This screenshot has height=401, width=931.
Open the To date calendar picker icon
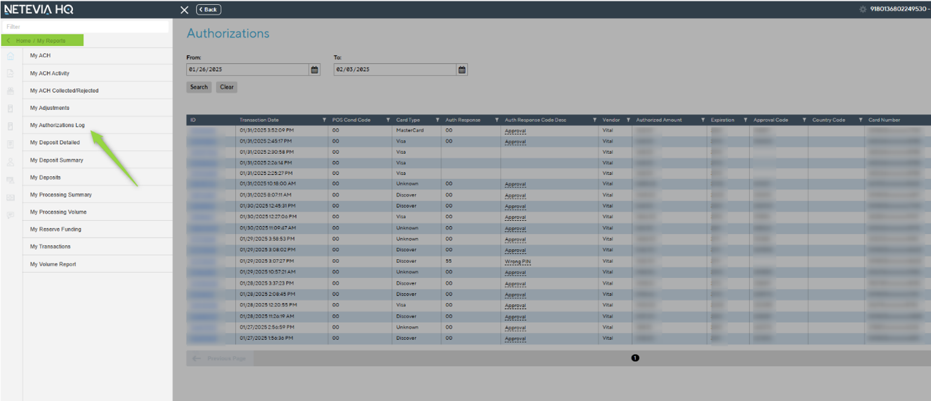click(x=462, y=69)
